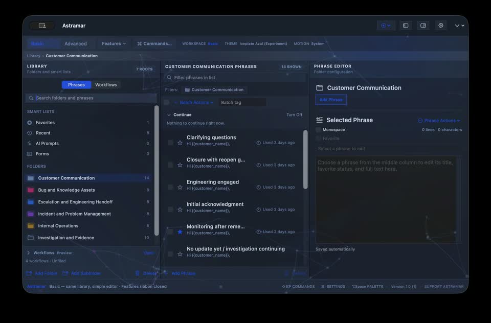Expand the Workflows Preview section
Screen dimensions: 491x323
pos(29,253)
